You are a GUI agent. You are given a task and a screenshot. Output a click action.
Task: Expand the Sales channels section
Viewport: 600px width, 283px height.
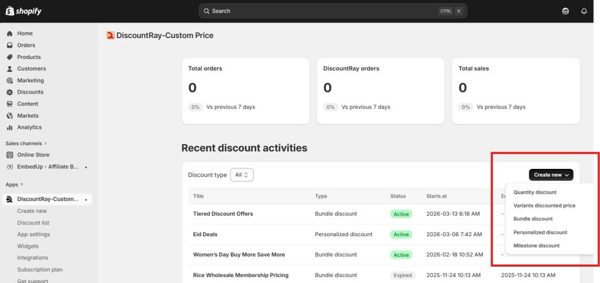pyautogui.click(x=26, y=143)
